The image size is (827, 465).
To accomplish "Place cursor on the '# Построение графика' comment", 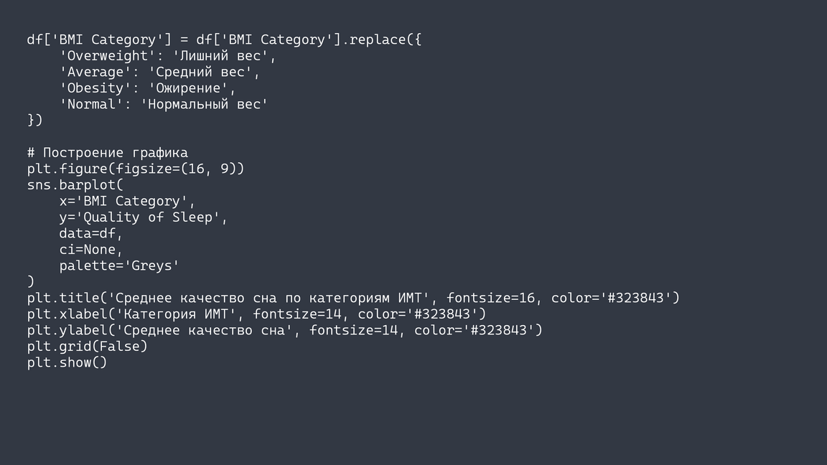I will (108, 152).
